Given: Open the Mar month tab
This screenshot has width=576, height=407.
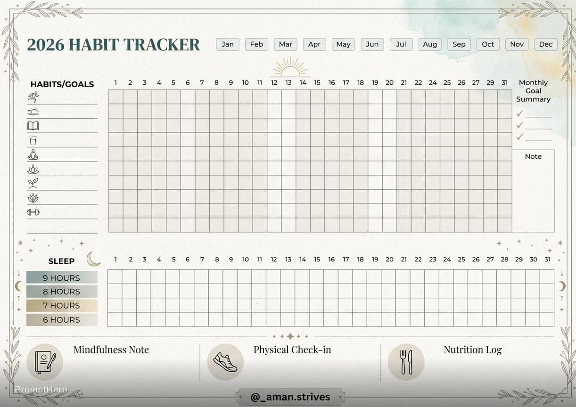Looking at the screenshot, I should pos(286,44).
